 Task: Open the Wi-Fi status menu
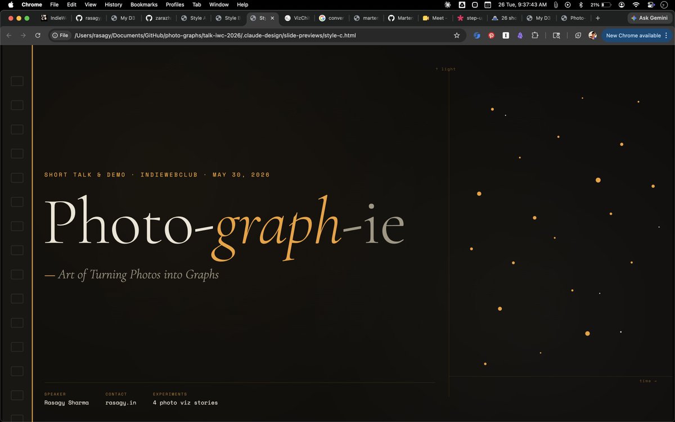coord(636,5)
